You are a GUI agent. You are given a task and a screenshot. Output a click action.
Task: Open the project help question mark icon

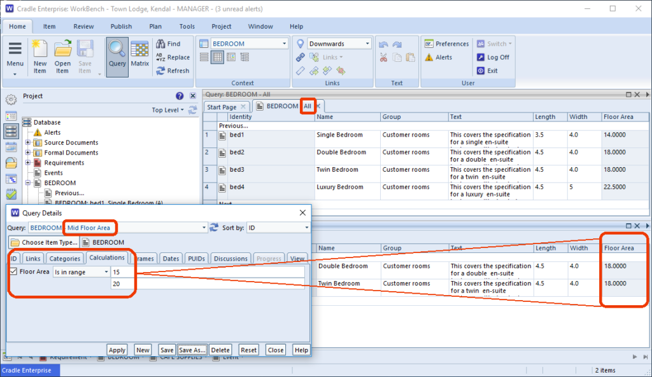point(180,96)
